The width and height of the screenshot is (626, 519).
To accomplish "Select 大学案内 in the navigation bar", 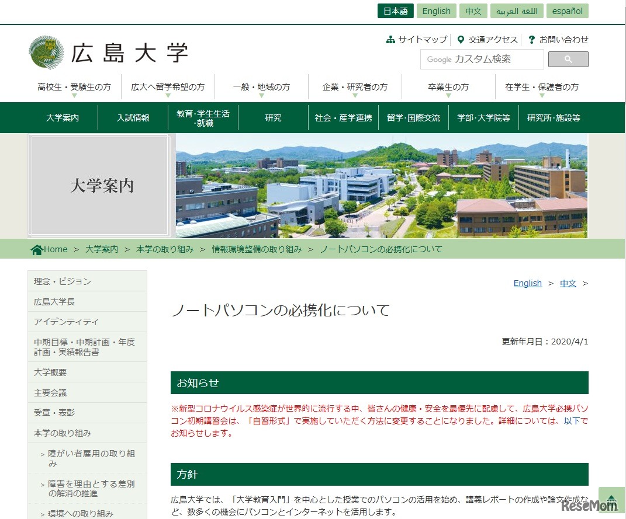I will 62,117.
